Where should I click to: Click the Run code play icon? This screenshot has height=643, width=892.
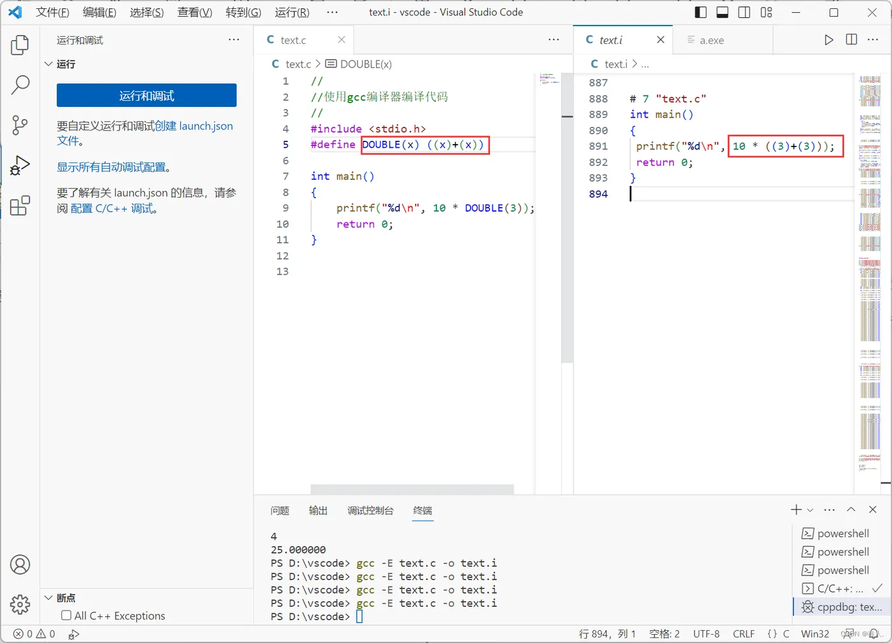[828, 40]
